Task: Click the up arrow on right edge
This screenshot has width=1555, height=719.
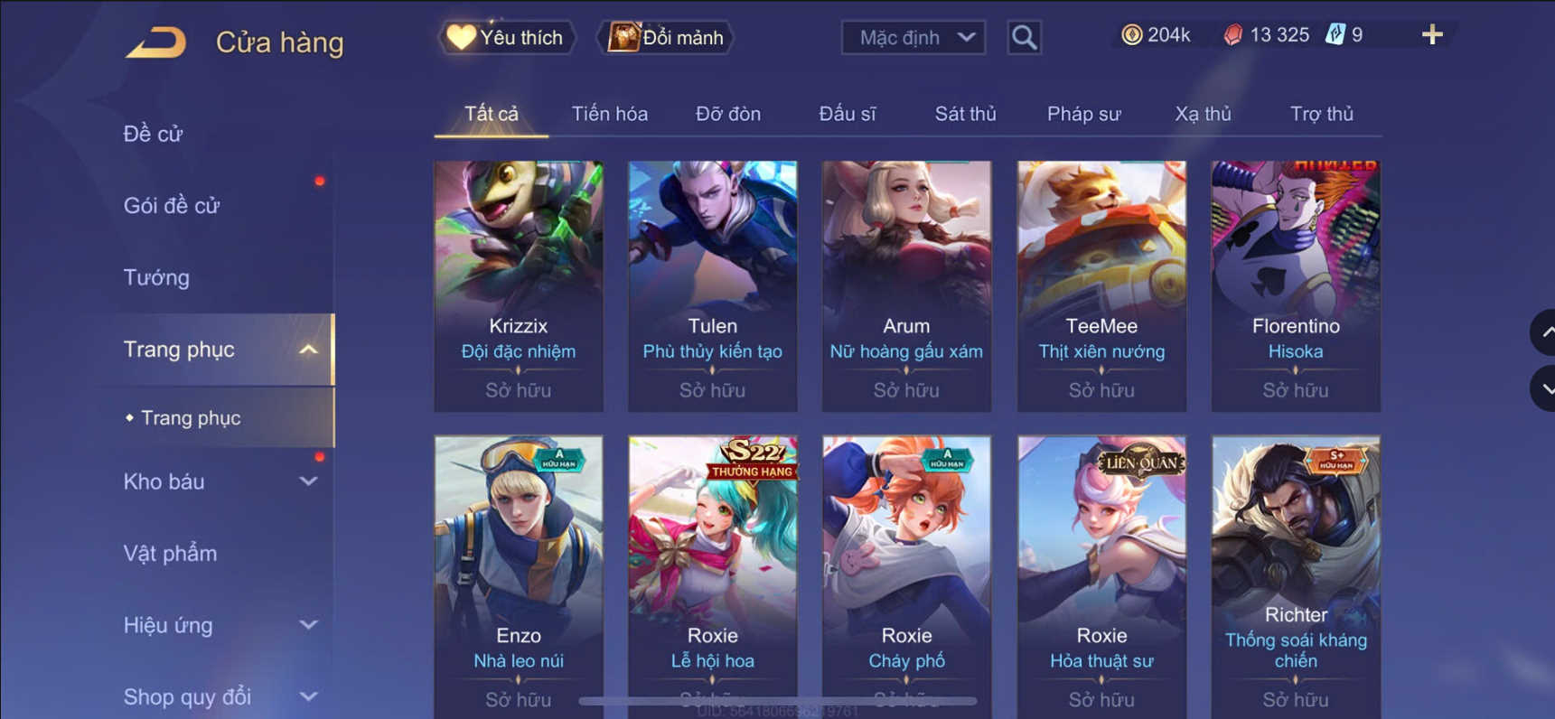Action: 1543,332
